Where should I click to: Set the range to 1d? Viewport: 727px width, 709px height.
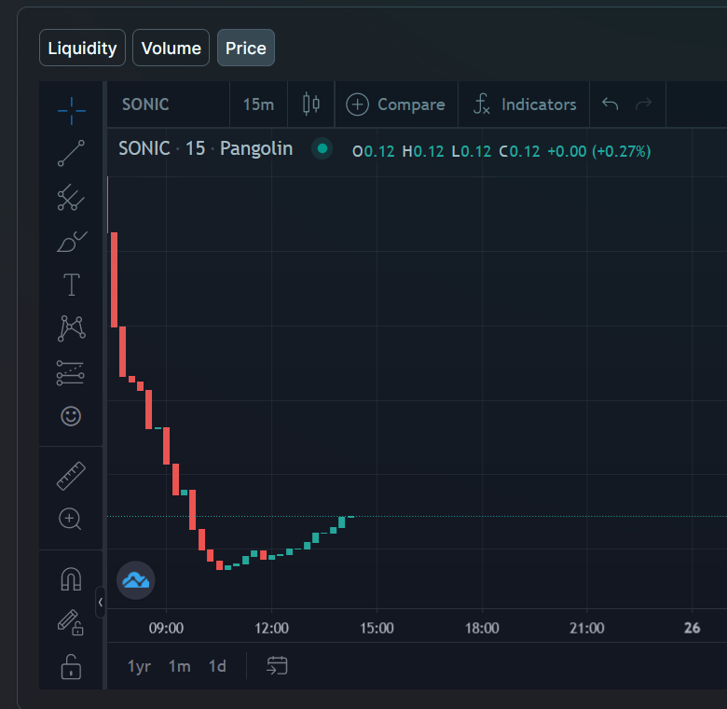pyautogui.click(x=217, y=666)
